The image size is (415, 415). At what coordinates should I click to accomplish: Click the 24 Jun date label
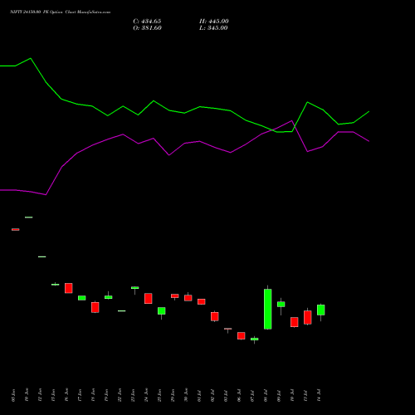(146, 395)
